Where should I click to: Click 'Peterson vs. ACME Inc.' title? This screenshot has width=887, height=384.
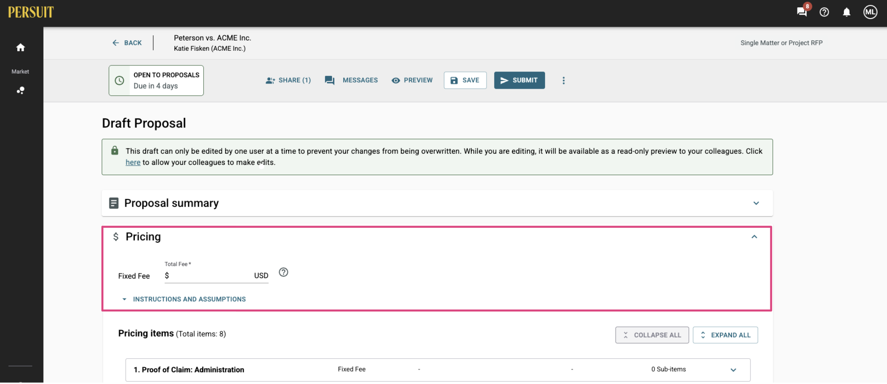click(212, 38)
